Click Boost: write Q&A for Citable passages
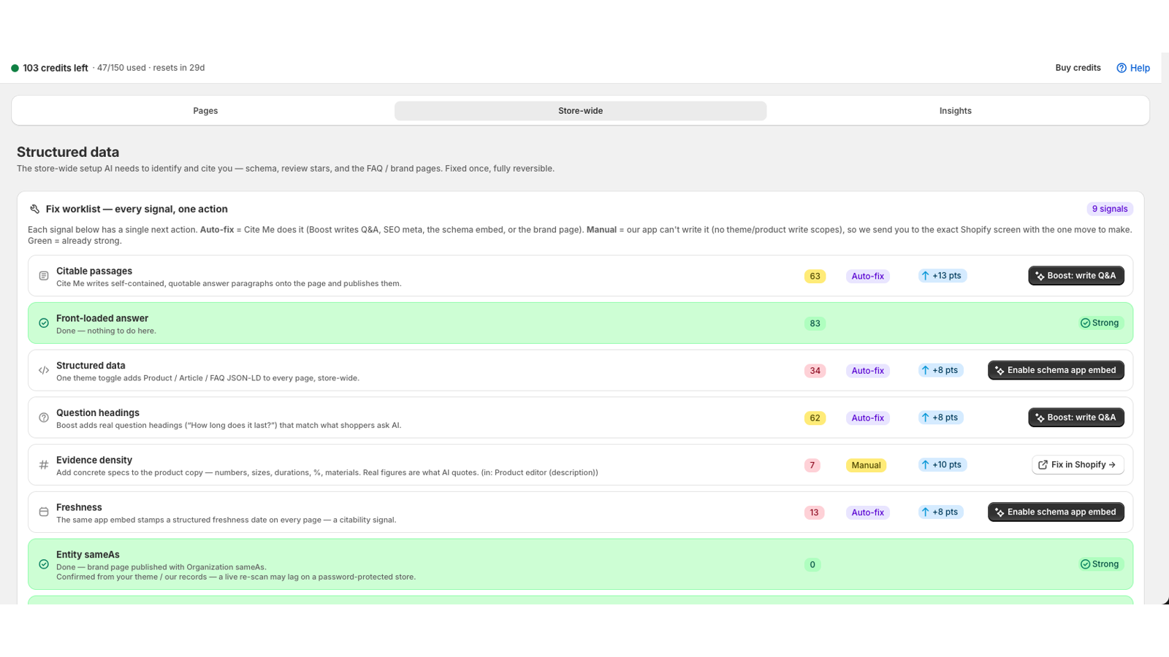 click(x=1076, y=276)
